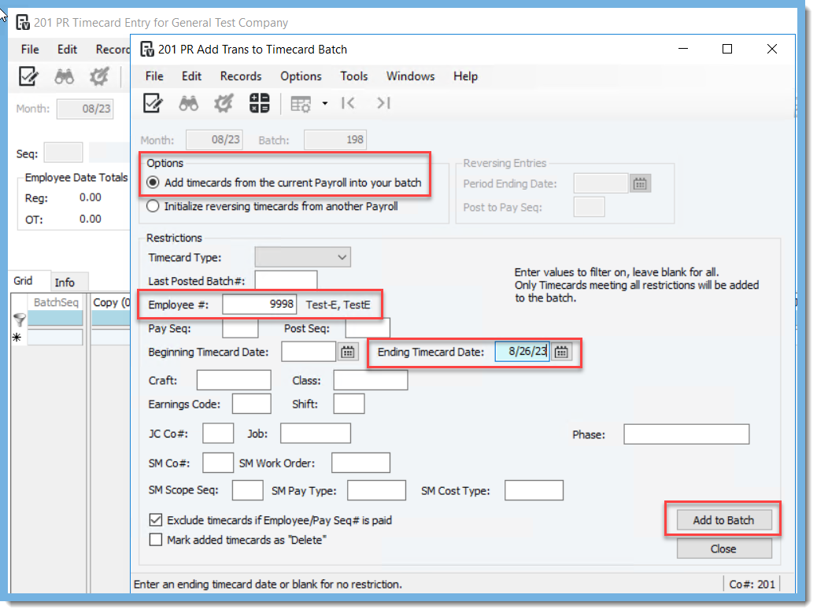The height and width of the screenshot is (613, 817).
Task: Select Initialize reversing timecards from another Payroll
Action: click(x=153, y=206)
